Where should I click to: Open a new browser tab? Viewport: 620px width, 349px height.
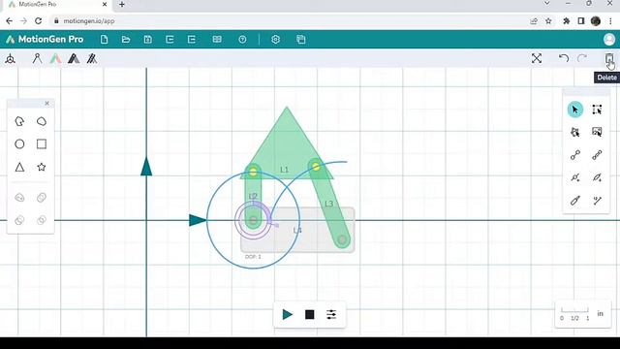pos(122,4)
